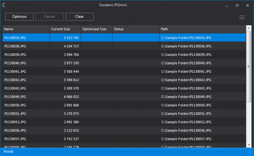Image resolution: width=254 pixels, height=156 pixels.
Task: Click the size value 3 309 570
Action: click(x=71, y=88)
